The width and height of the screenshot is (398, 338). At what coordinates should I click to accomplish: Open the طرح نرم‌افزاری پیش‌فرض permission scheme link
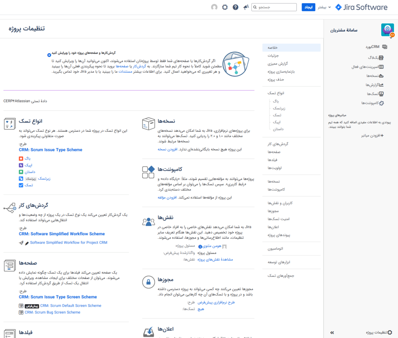[216, 303]
